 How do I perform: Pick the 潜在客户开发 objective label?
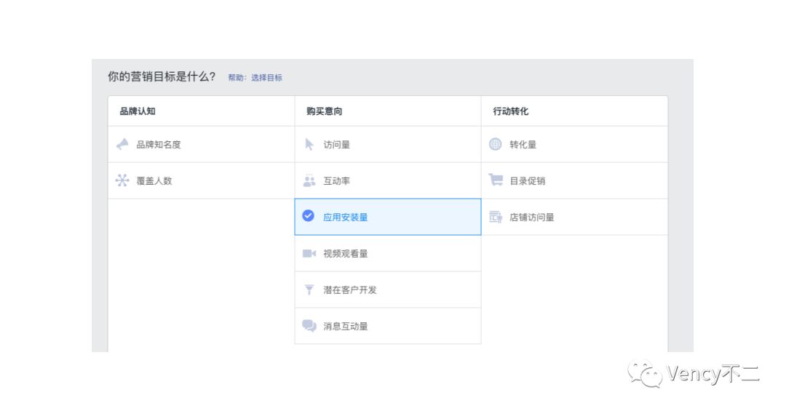click(350, 290)
